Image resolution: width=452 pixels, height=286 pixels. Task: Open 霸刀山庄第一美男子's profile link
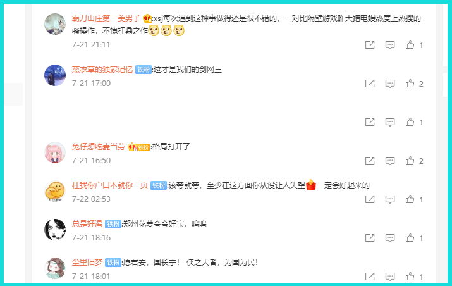tap(106, 18)
